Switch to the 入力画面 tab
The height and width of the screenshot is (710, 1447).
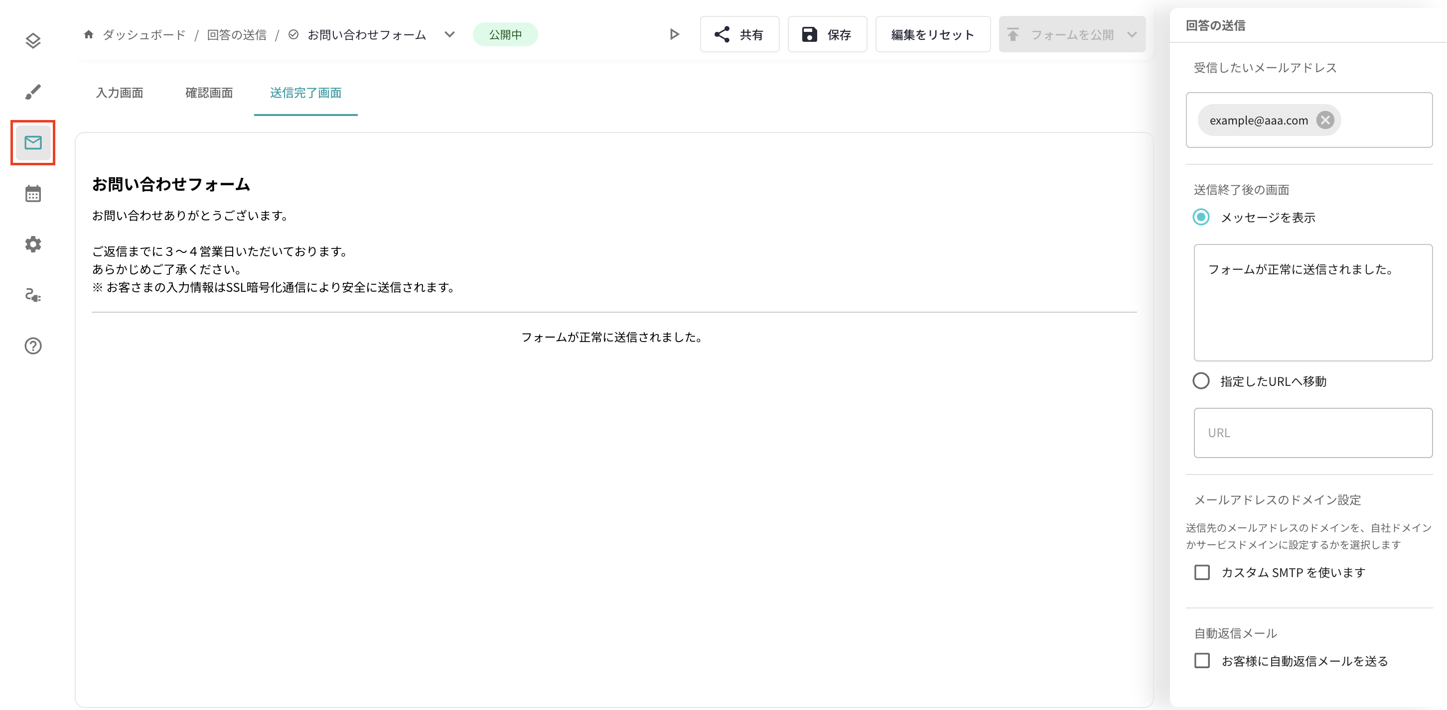[x=120, y=93]
